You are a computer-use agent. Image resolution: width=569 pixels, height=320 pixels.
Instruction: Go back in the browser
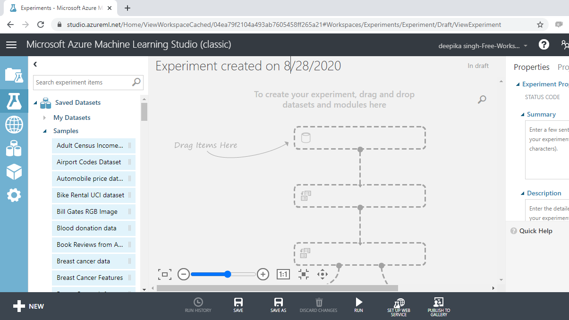(10, 25)
